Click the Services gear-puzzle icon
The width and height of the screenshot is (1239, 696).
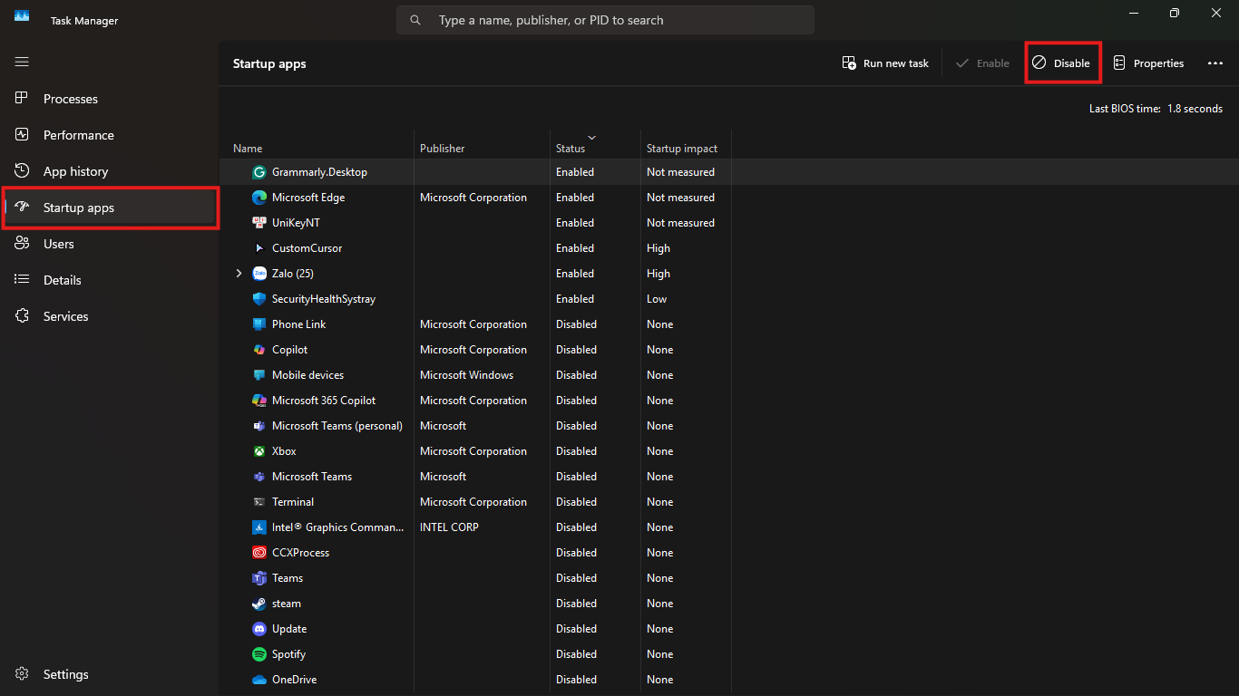click(22, 316)
